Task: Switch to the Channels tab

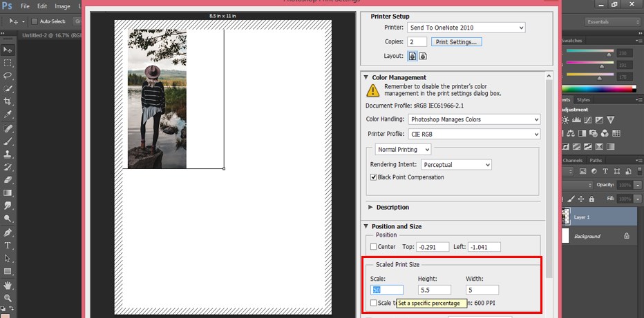Action: pos(572,160)
